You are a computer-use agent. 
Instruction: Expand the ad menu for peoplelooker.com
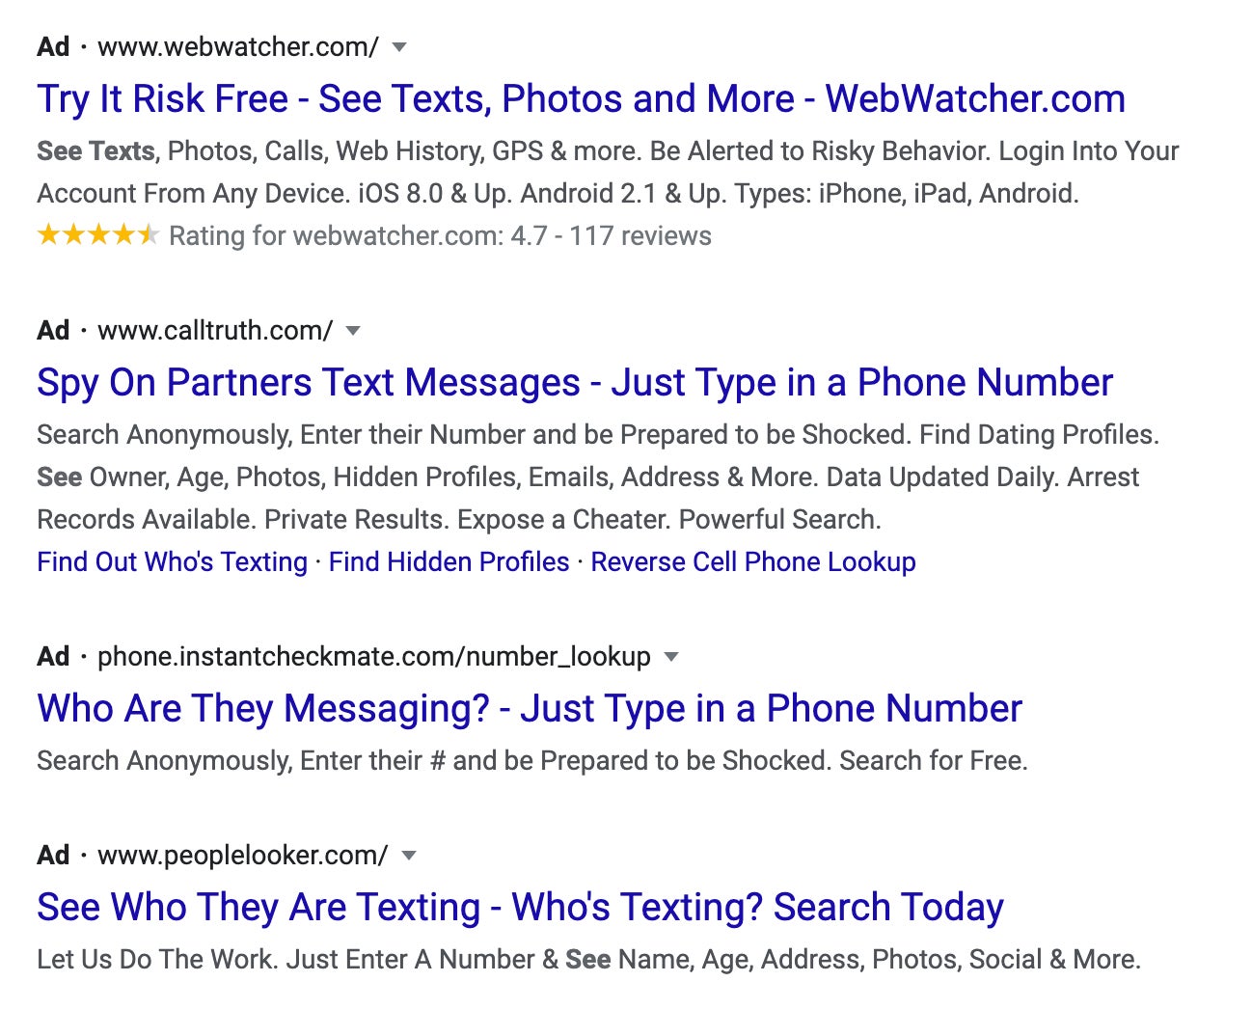[409, 855]
